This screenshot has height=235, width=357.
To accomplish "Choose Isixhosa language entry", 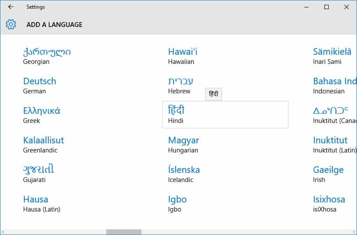I will point(329,204).
